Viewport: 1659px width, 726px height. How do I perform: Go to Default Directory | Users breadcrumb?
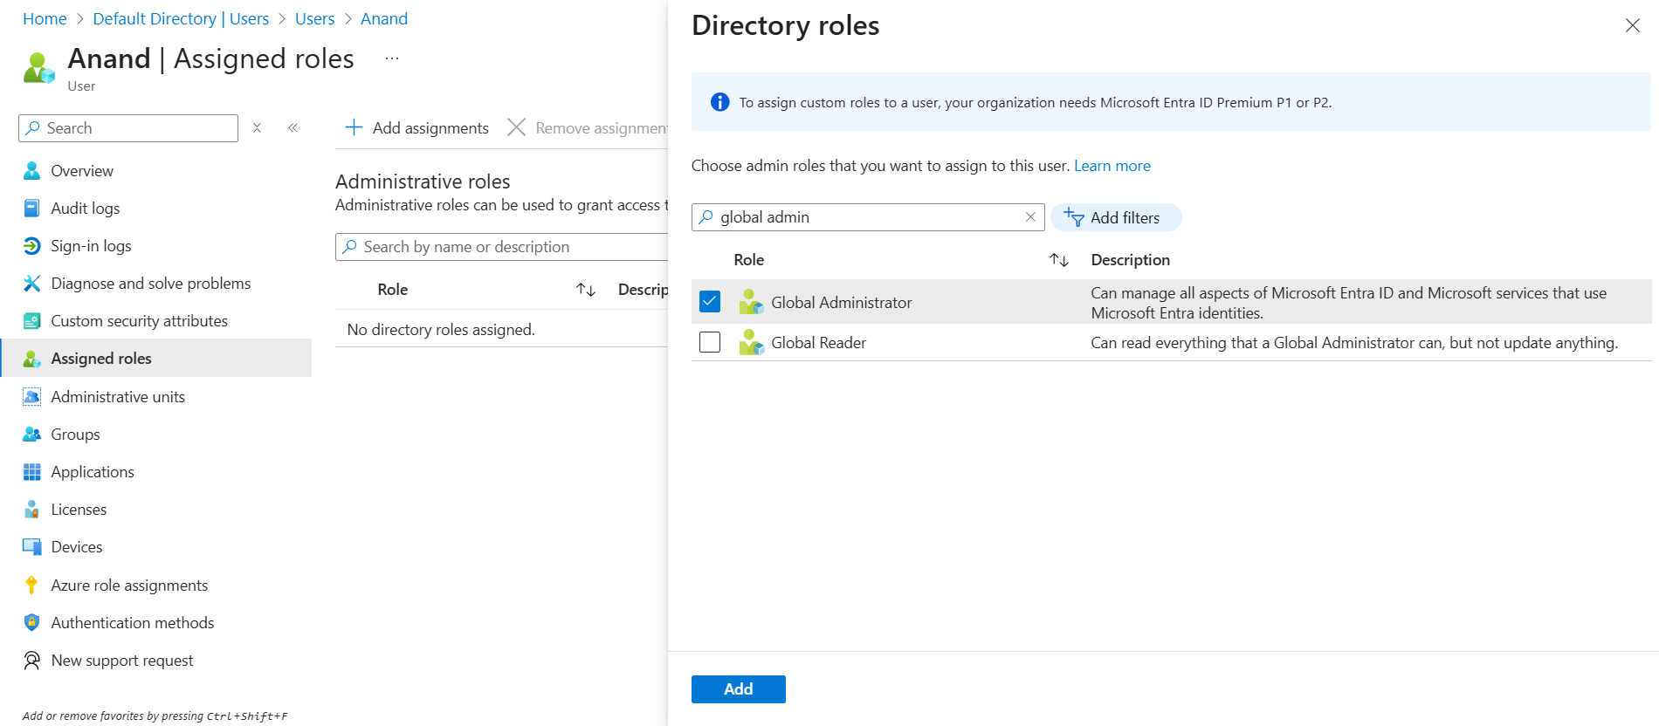tap(181, 19)
